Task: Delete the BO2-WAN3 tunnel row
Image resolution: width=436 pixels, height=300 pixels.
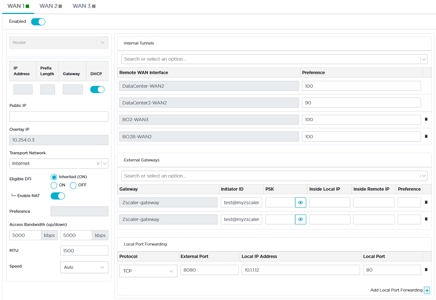Action: (426, 119)
